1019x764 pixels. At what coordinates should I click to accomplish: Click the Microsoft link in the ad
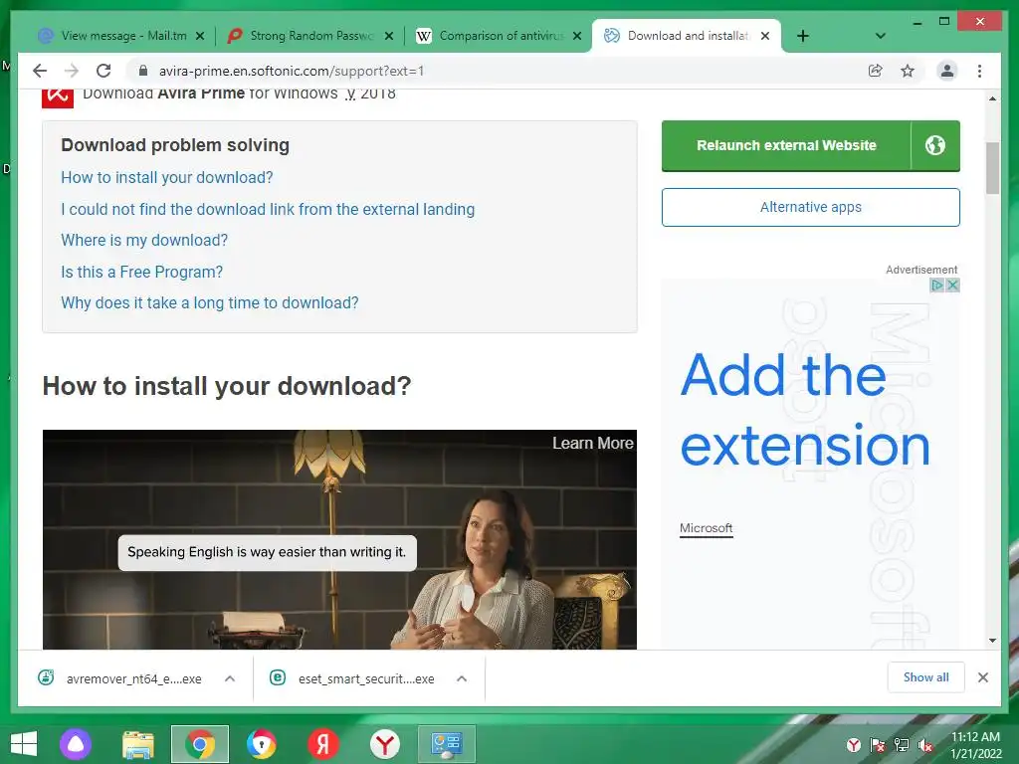coord(706,528)
